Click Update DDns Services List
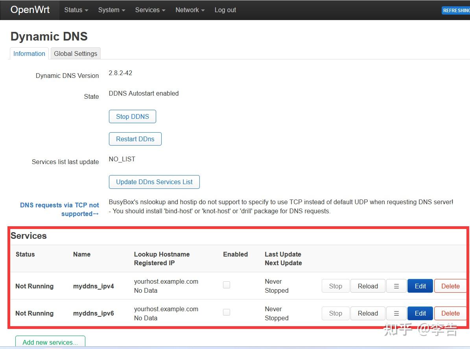Viewport: 470px width, 349px height. coord(154,182)
